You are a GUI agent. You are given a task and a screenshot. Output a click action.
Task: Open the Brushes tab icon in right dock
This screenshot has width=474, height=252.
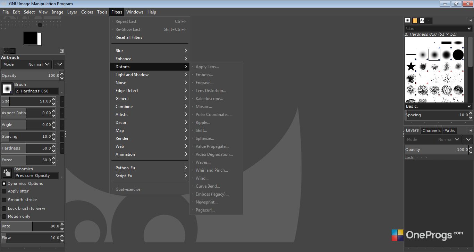click(408, 20)
